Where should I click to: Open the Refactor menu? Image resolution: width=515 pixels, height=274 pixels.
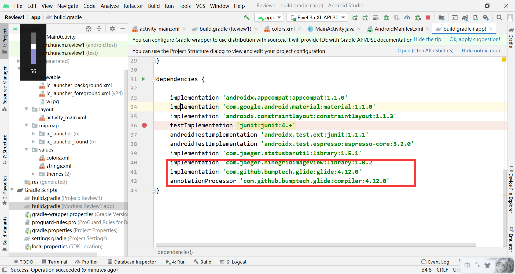pos(133,6)
